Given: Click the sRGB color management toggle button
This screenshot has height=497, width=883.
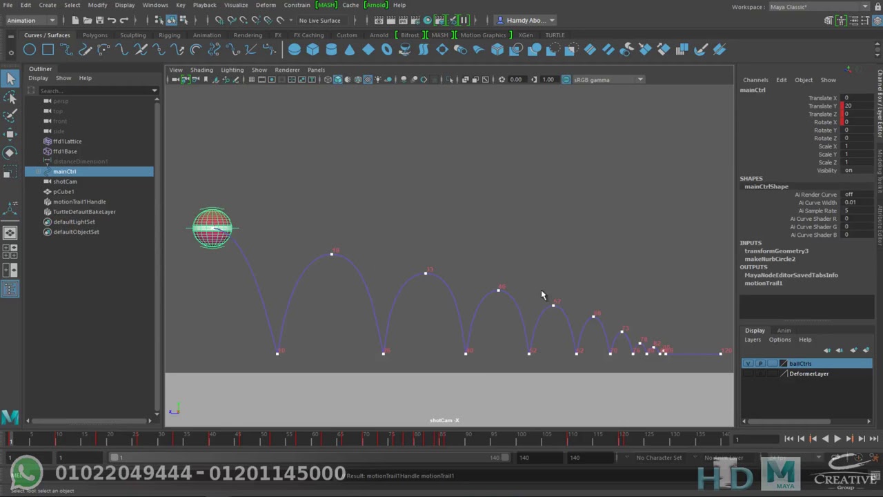Looking at the screenshot, I should [566, 79].
